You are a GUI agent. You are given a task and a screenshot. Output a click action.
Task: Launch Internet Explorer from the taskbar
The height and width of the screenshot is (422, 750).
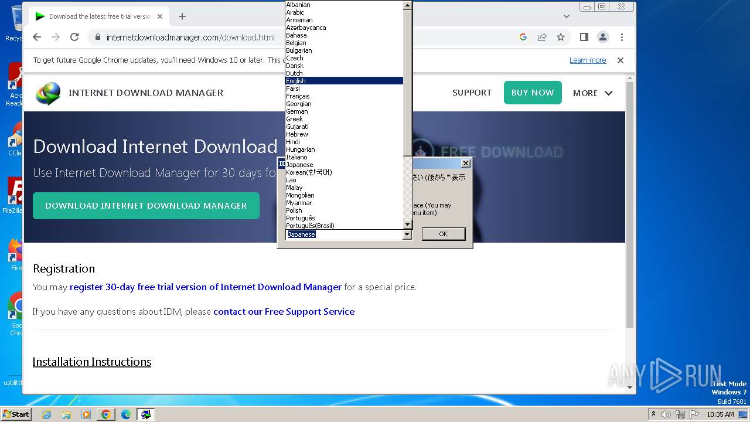tap(47, 414)
